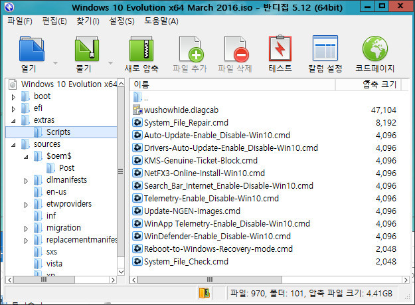415x305 pixels.
Task: Open the 도움말(A) menu
Action: pyautogui.click(x=161, y=21)
